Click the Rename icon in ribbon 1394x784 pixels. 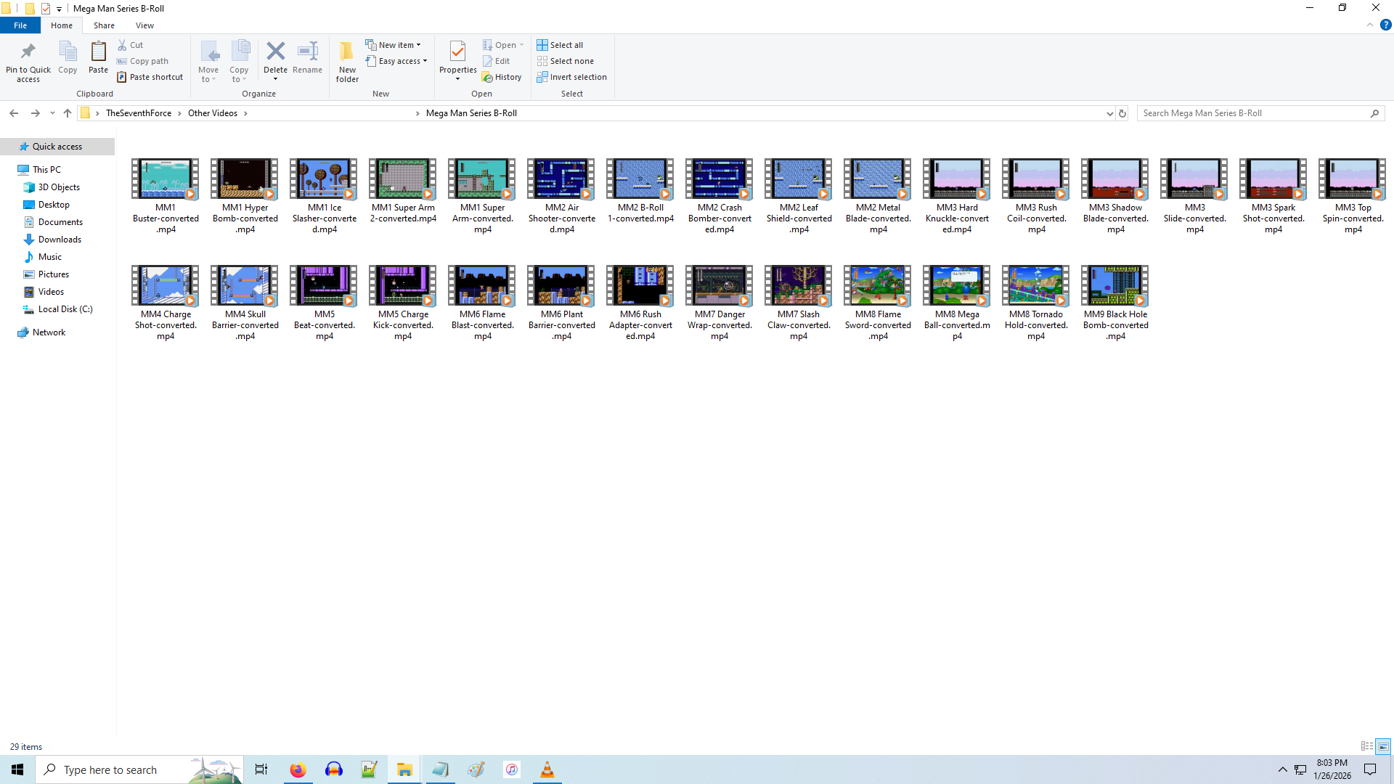point(307,52)
